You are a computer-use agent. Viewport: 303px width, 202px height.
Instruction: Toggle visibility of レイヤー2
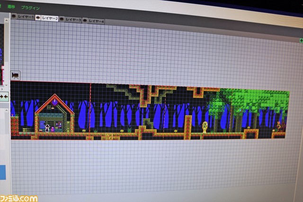[x=38, y=18]
